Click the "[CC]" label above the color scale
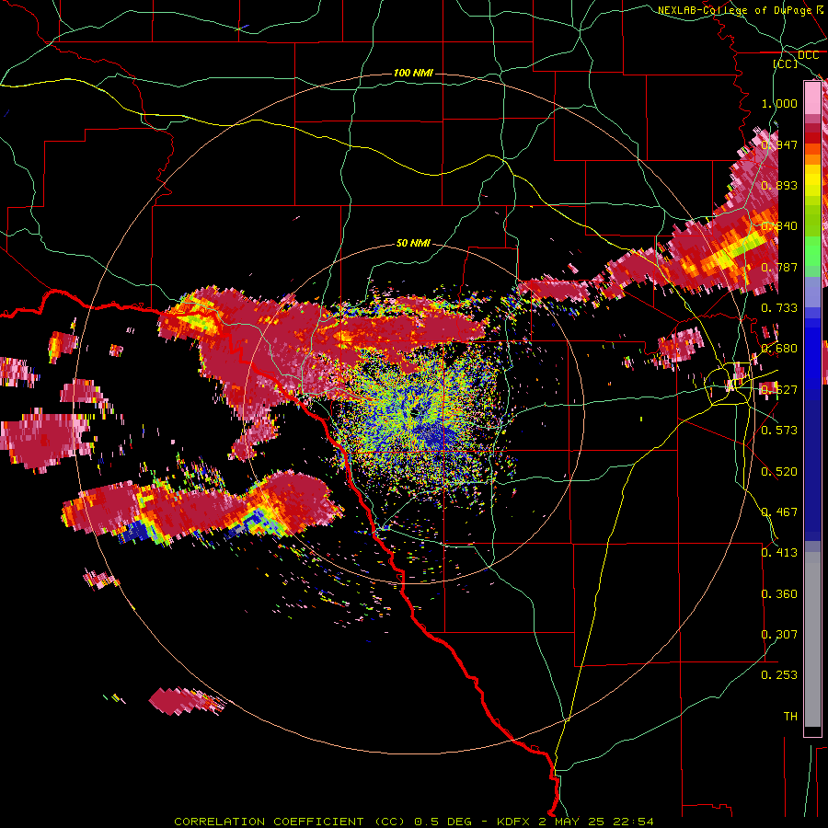The image size is (828, 828). coord(786,63)
